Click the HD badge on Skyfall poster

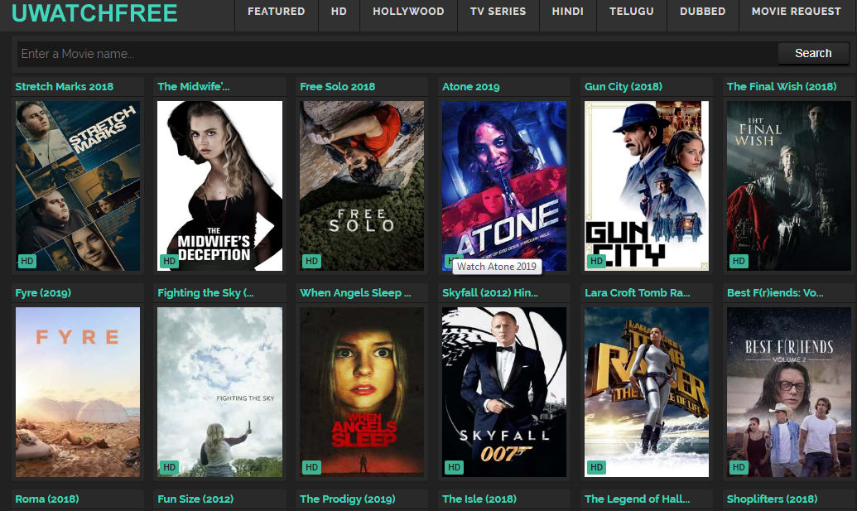coord(454,467)
